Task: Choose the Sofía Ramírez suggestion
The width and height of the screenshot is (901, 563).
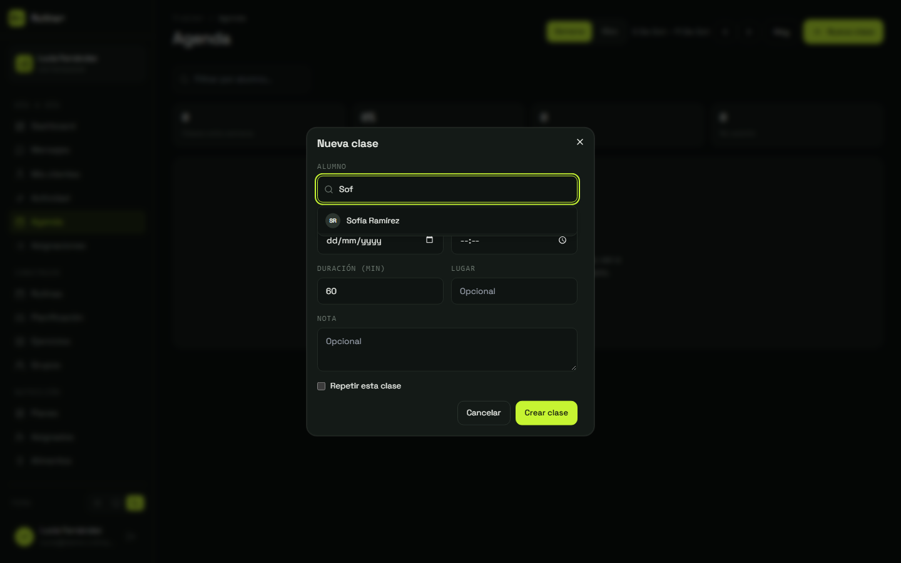Action: point(447,221)
